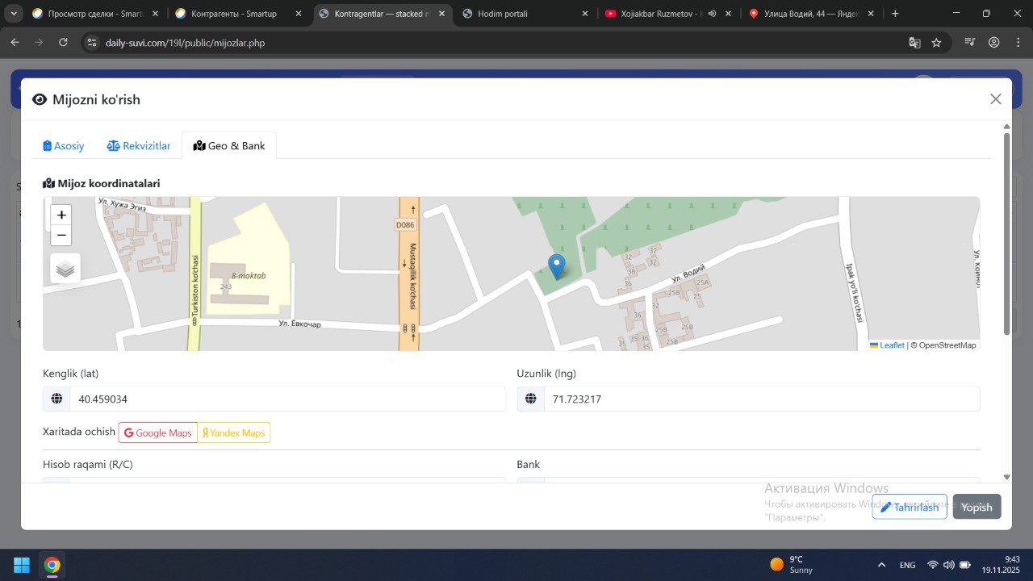This screenshot has height=581, width=1033.
Task: Click the blue location marker on map
Action: [556, 265]
